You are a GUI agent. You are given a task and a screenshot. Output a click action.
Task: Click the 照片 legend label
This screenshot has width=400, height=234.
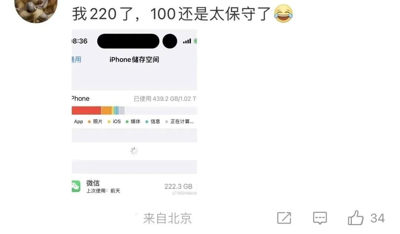97,121
